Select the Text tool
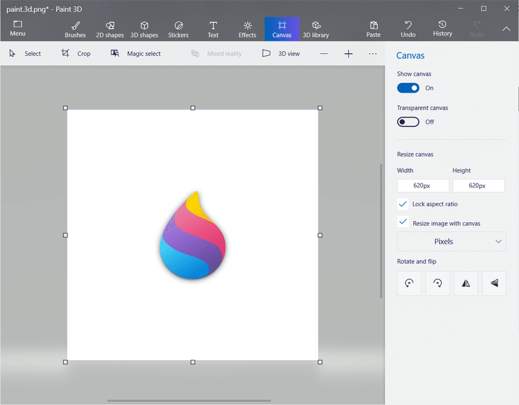 pos(213,29)
